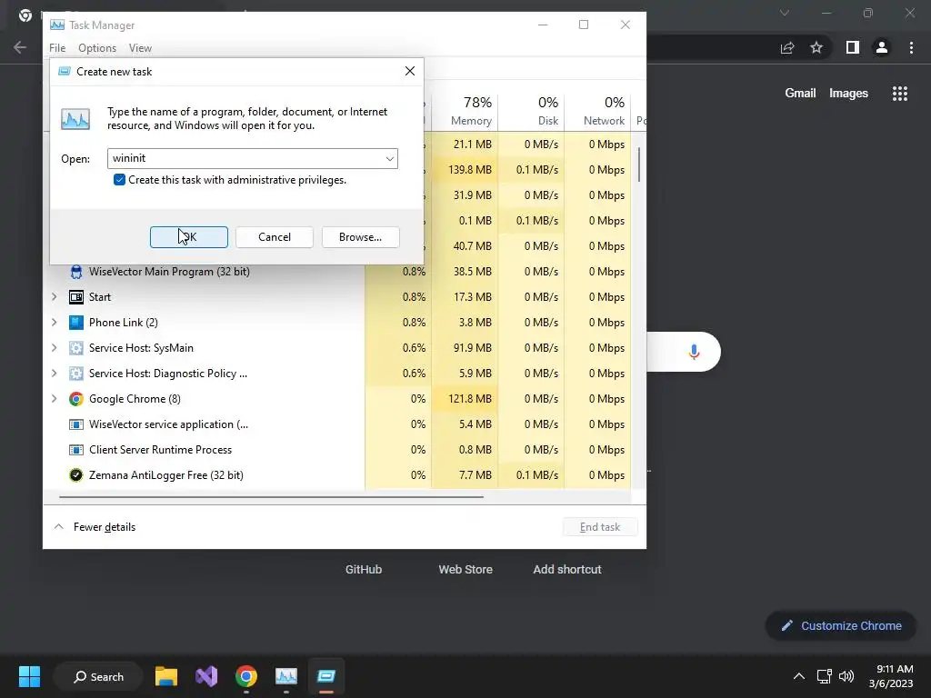
Task: Toggle administrative privileges checkbox
Action: coord(119,180)
